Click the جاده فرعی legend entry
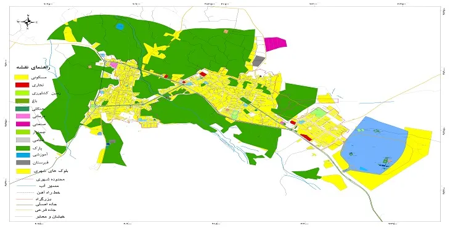Image resolution: width=450 pixels, height=228 pixels. click(x=36, y=210)
